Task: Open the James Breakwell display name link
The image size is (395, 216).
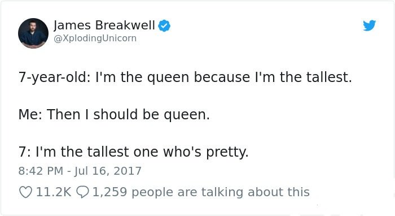Action: [x=104, y=25]
